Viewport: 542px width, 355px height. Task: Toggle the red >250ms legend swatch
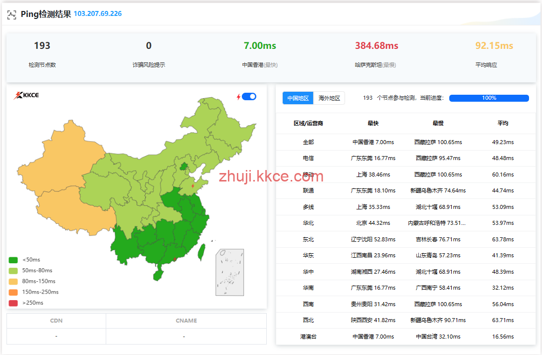(x=13, y=303)
